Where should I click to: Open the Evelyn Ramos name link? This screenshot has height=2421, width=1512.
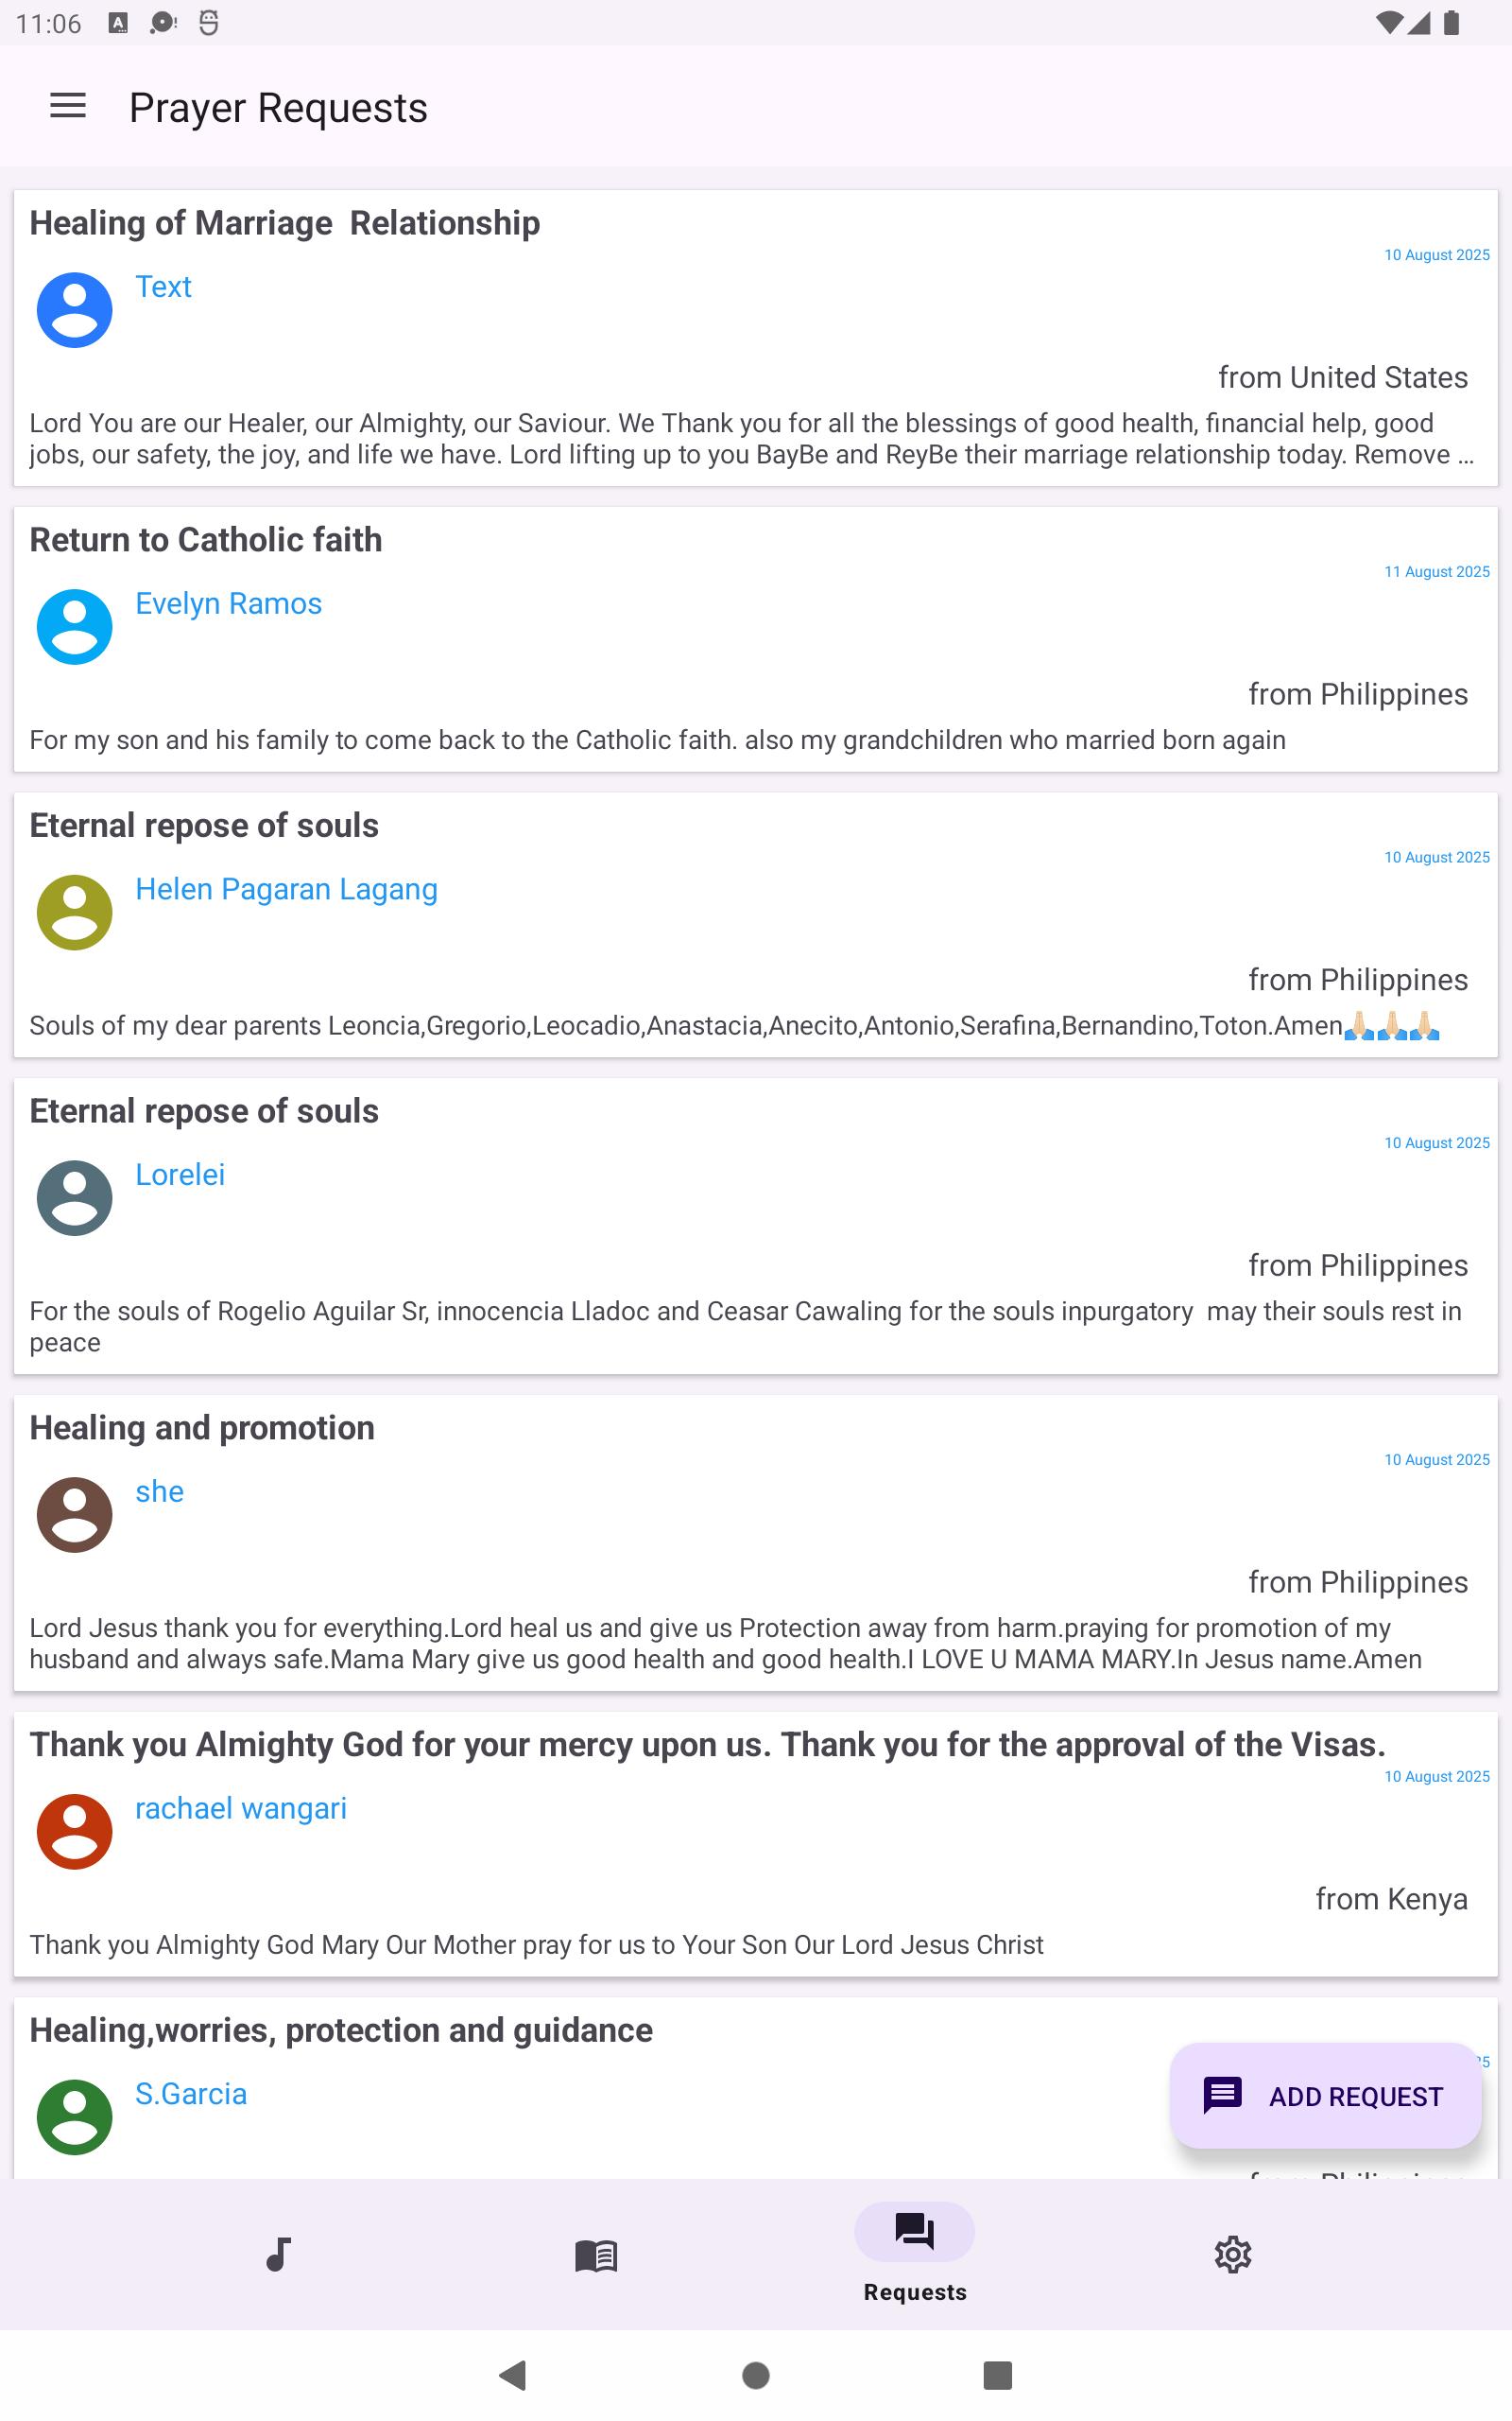tap(228, 604)
